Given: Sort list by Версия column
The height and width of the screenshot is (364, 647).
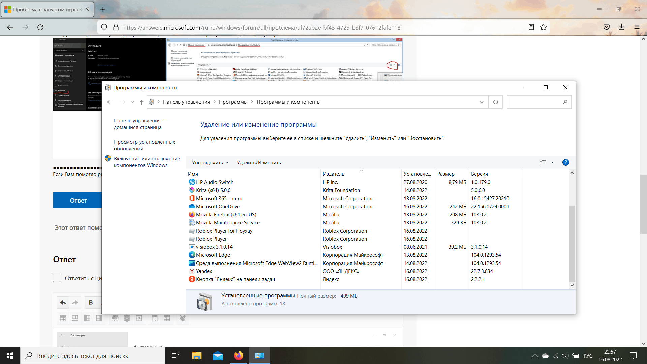Looking at the screenshot, I should 496,174.
